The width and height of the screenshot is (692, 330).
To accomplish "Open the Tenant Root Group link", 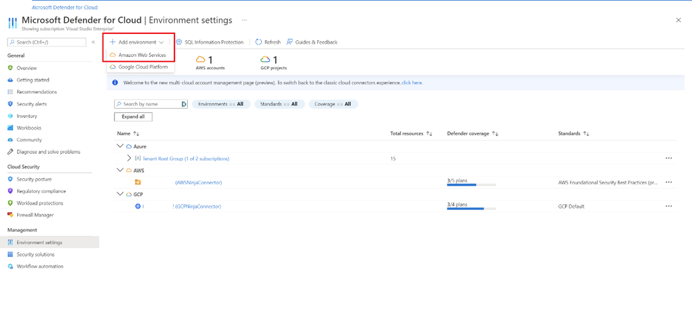I will [186, 158].
